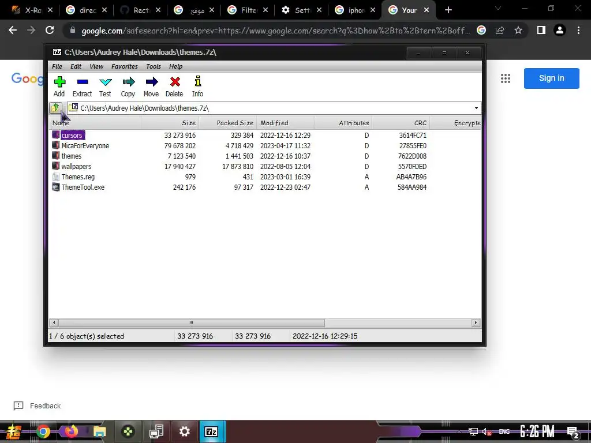Open Chrome three-dot menu
Image resolution: width=591 pixels, height=443 pixels.
point(578,30)
